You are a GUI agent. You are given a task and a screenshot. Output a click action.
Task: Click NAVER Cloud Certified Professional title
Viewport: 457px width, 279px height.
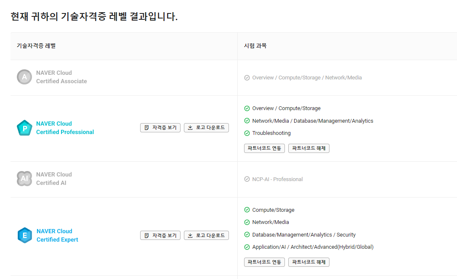tap(65, 128)
